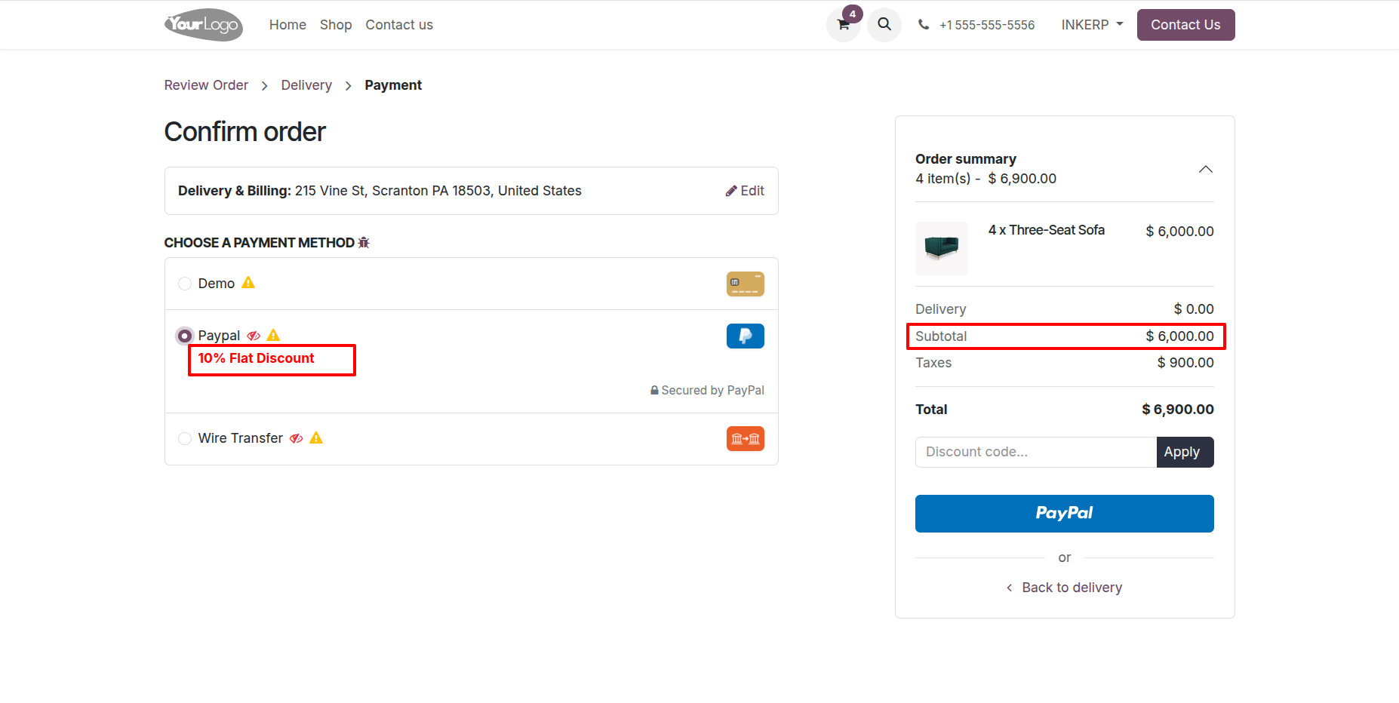Viewport: 1399px width, 703px height.
Task: Click the PayPal logo icon in method list
Action: click(746, 336)
